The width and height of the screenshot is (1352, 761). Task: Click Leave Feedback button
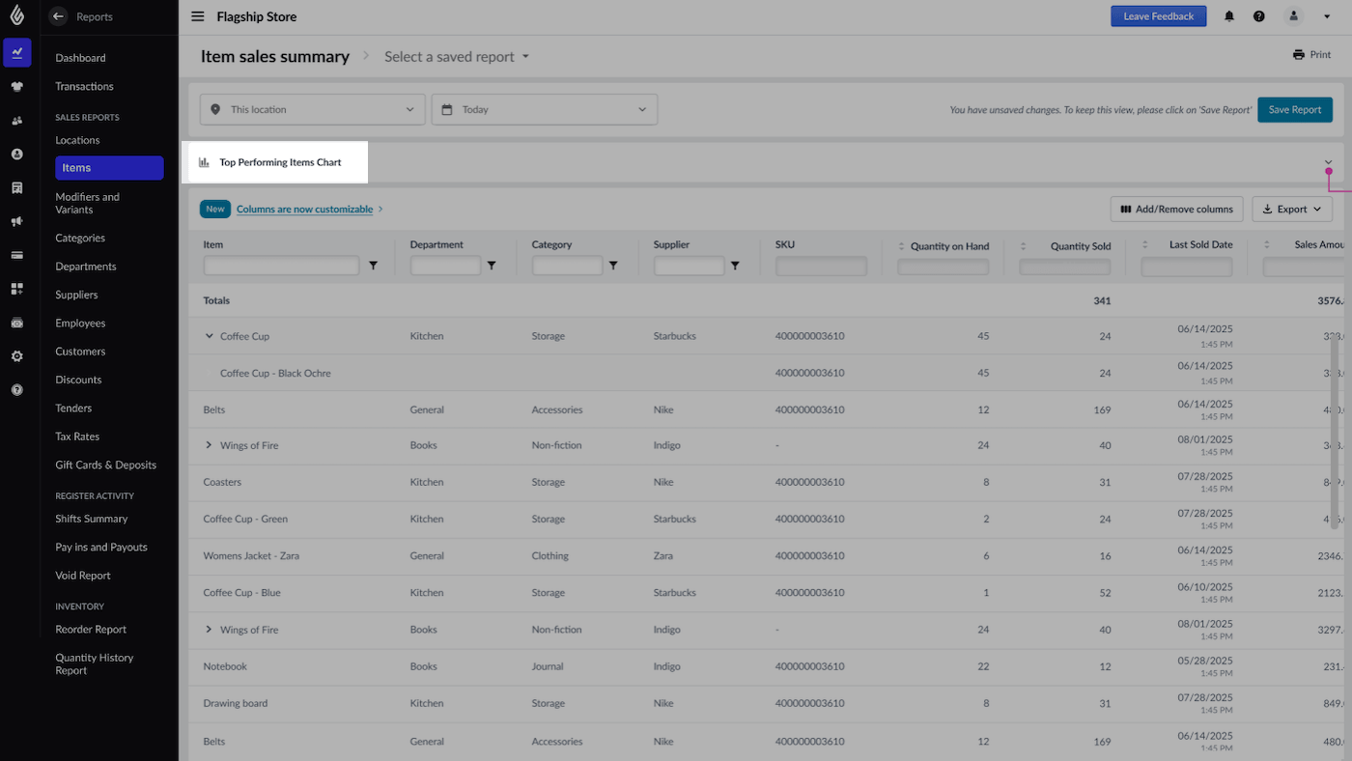coord(1158,16)
